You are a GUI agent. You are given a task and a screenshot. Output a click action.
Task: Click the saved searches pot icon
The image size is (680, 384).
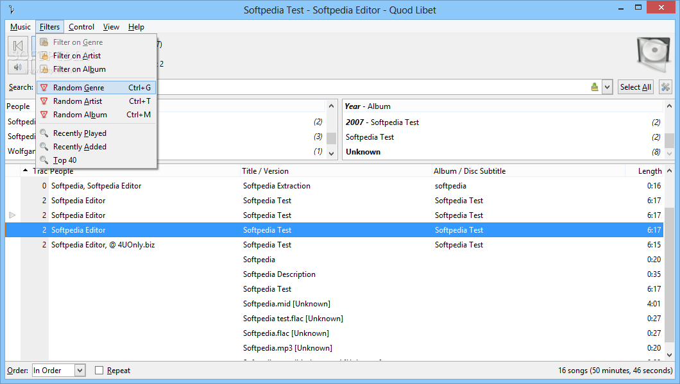[595, 87]
